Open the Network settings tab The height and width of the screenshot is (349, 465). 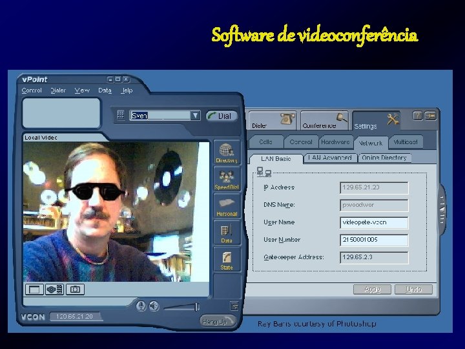(371, 143)
